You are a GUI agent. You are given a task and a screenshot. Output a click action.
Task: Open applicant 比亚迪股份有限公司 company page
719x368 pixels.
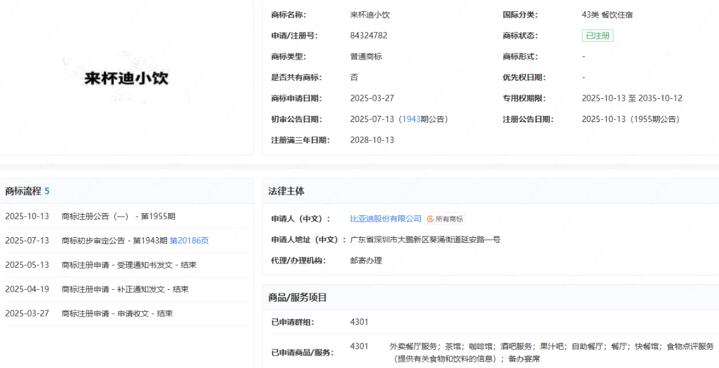coord(386,218)
